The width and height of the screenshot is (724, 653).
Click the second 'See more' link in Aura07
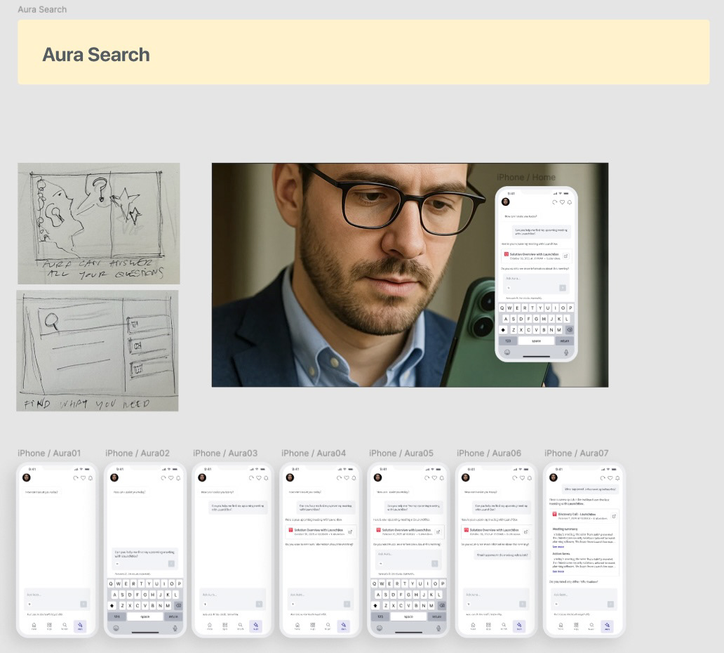(x=558, y=572)
